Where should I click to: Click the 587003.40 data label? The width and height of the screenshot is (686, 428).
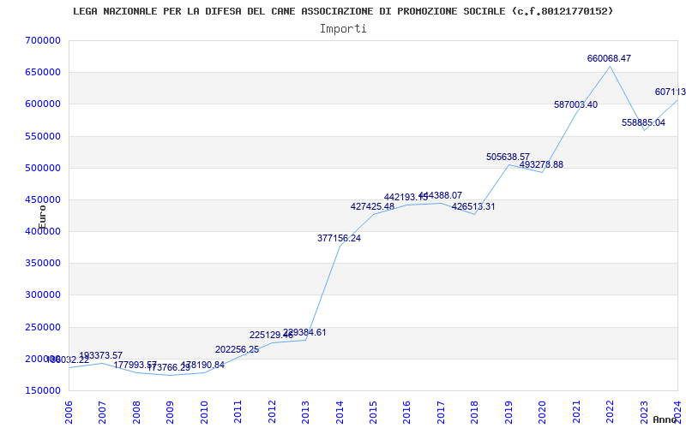(x=575, y=104)
